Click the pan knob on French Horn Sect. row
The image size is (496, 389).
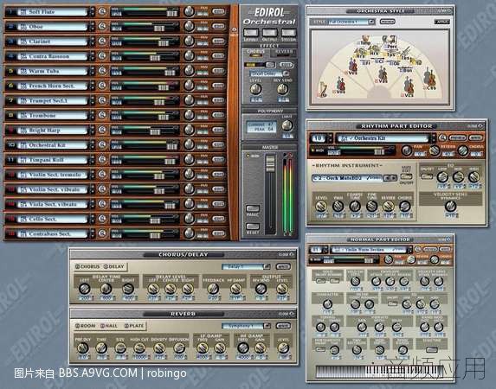189,86
